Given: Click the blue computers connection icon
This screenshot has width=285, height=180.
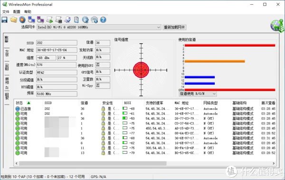Looking at the screenshot, I should 31,19.
